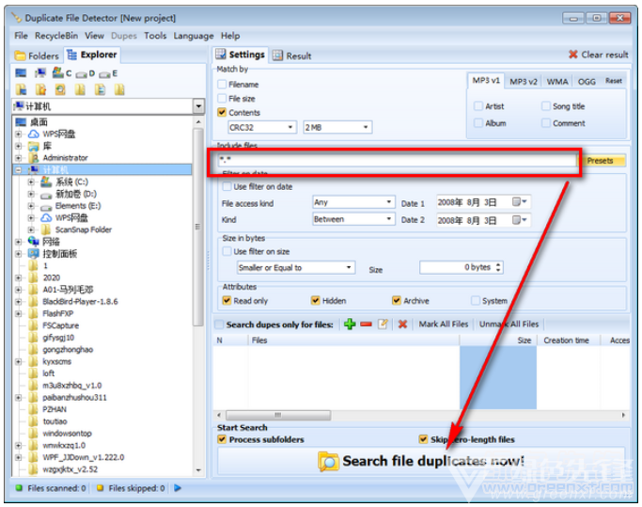This screenshot has width=642, height=507.
Task: Check the Artist tag checkbox
Action: click(x=478, y=106)
